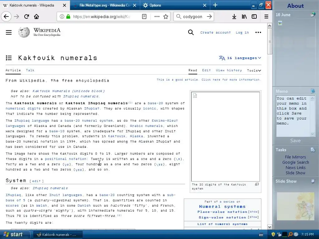
Task: Select Kaktovik numerals taskbar item
Action: tap(58, 235)
